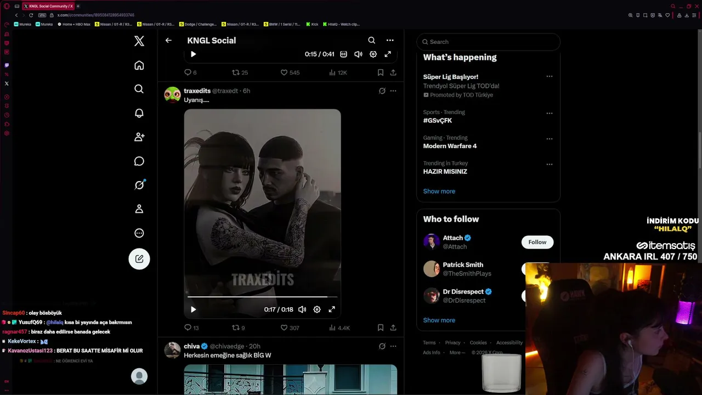Compose a new post with the feather button
This screenshot has height=395, width=702.
[139, 259]
